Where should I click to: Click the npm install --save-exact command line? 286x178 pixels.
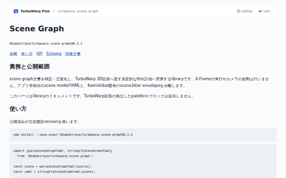click(73, 135)
